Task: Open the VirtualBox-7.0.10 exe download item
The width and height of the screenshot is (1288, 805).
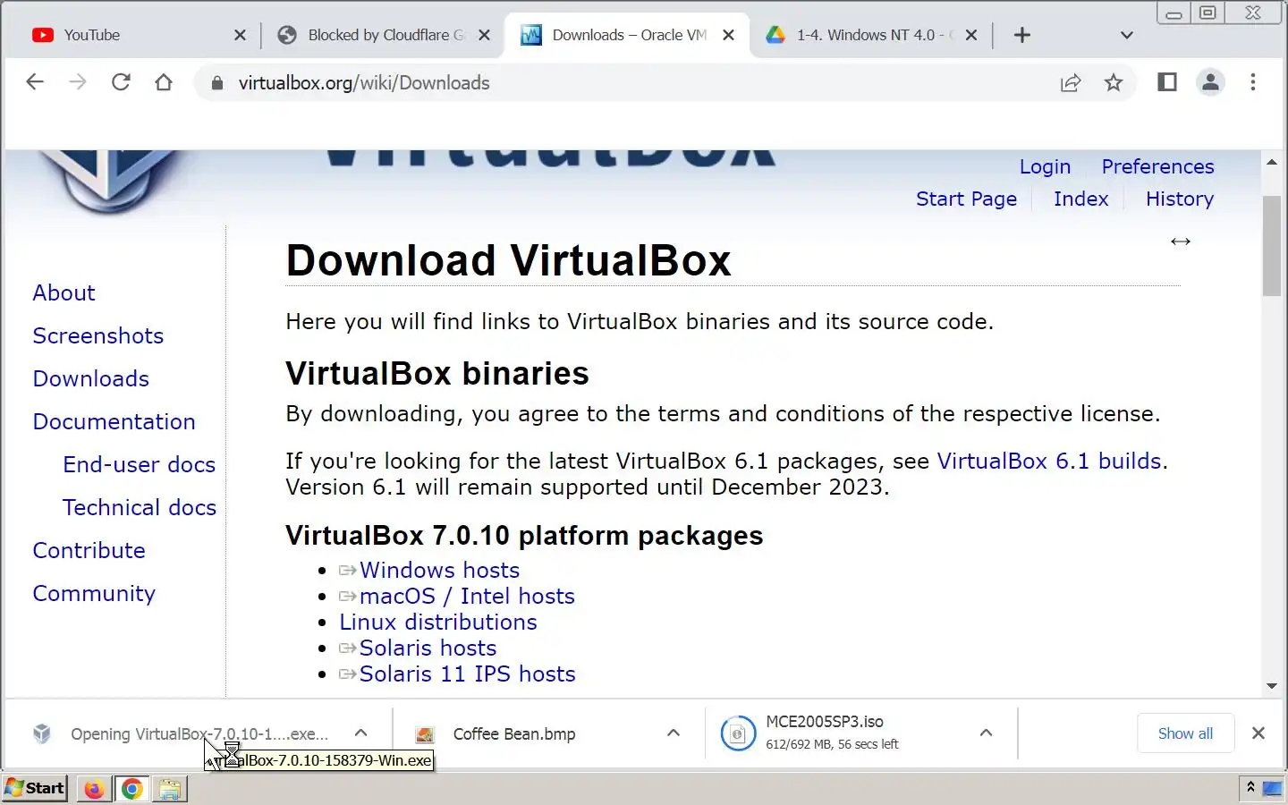Action: [183, 733]
